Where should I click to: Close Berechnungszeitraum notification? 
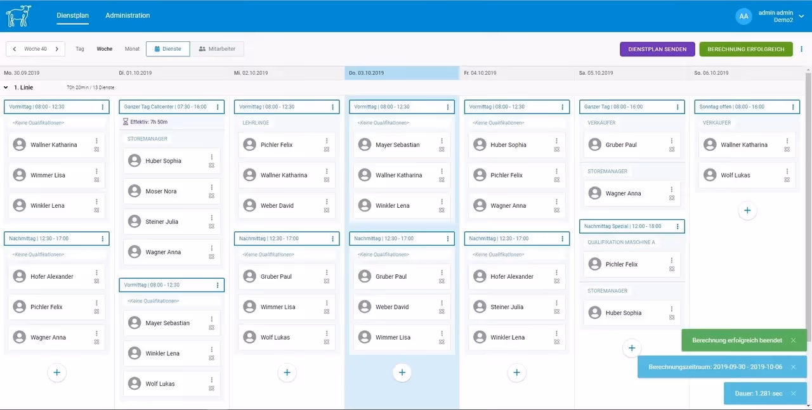(x=793, y=367)
